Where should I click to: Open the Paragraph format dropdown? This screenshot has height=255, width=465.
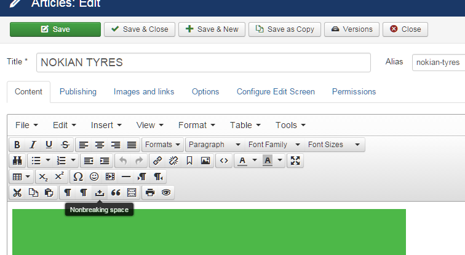tap(215, 145)
